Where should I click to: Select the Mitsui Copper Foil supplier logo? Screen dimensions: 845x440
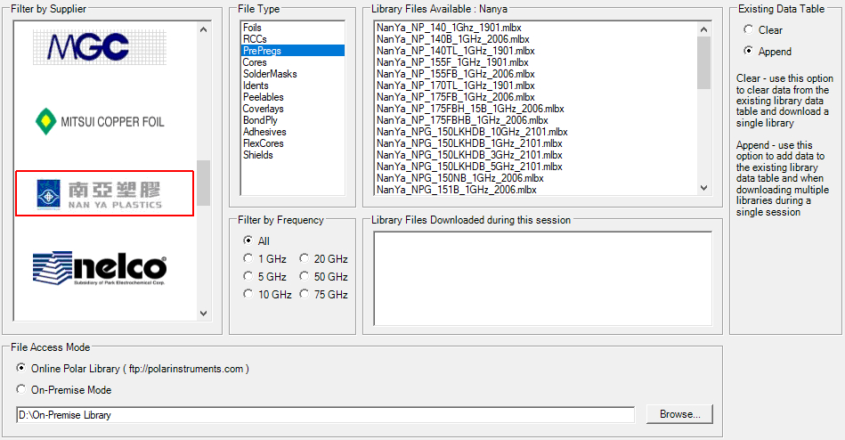tap(100, 121)
